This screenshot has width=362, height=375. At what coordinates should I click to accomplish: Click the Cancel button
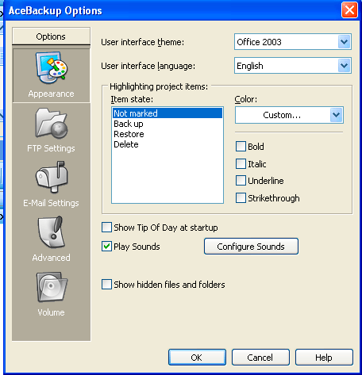260,358
